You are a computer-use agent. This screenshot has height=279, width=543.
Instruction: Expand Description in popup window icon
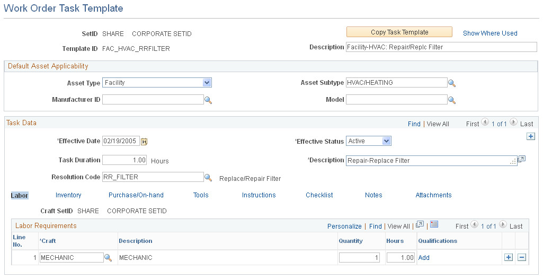(x=521, y=160)
